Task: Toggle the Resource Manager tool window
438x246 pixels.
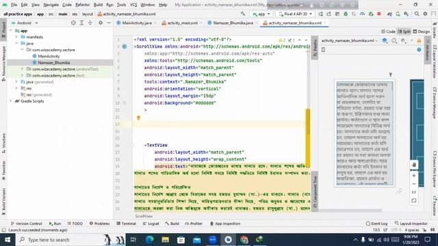Action: tap(3, 64)
